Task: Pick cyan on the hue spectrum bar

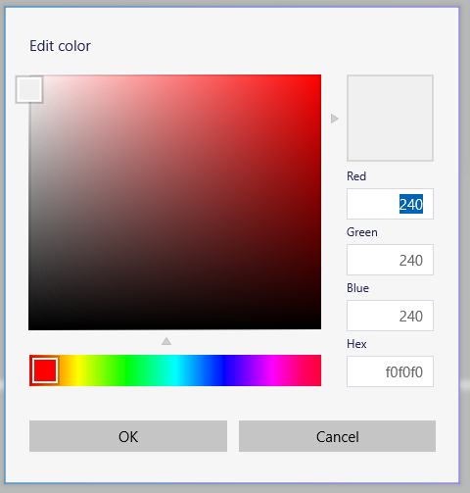Action: tap(175, 370)
